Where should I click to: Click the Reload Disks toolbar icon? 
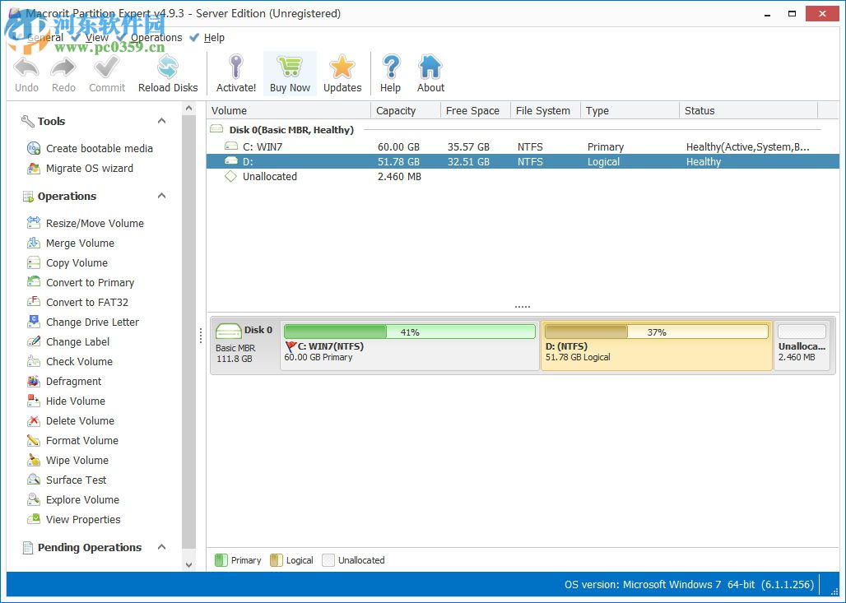tap(167, 72)
